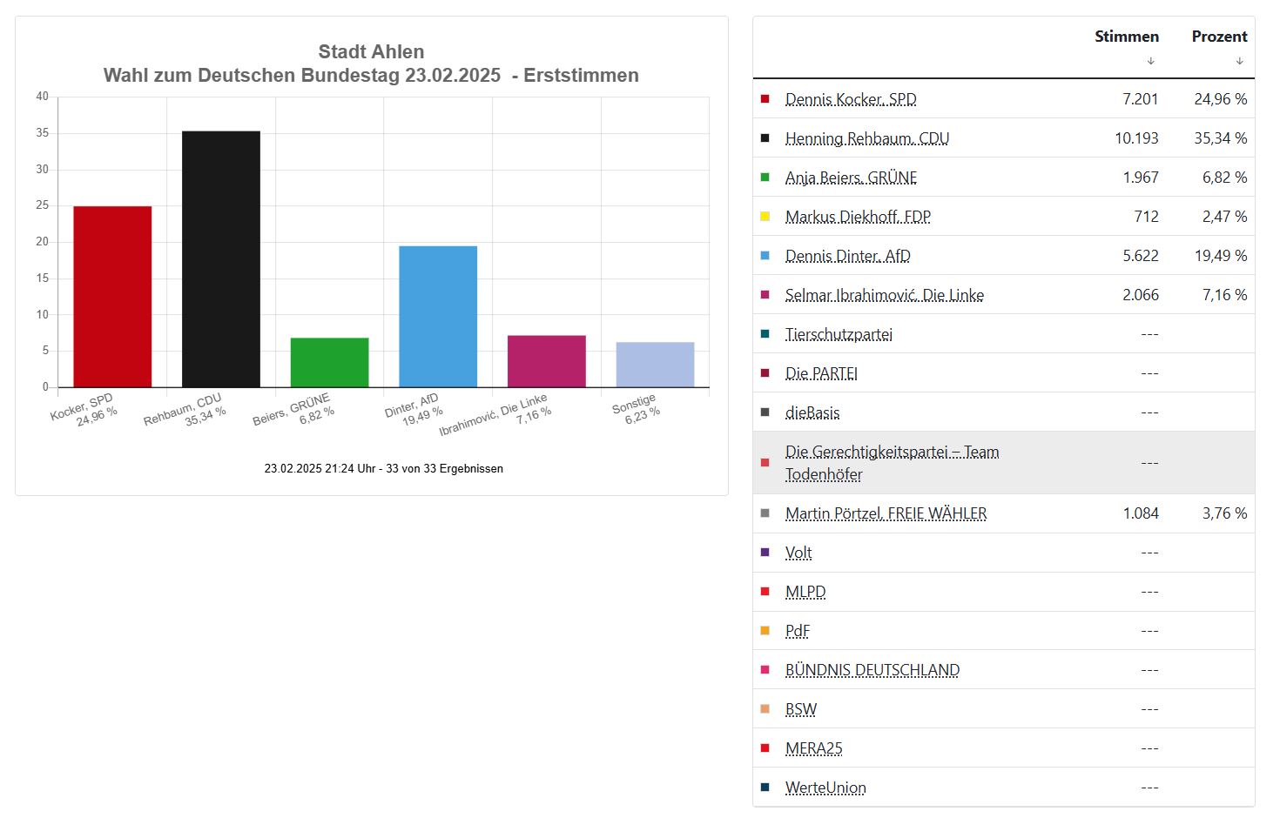Open Markus Diekhoff, FDP link
This screenshot has width=1280, height=818.
pyautogui.click(x=858, y=217)
